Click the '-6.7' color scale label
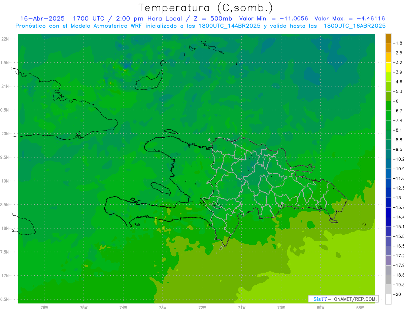This screenshot has height=312, width=404. tap(398, 111)
